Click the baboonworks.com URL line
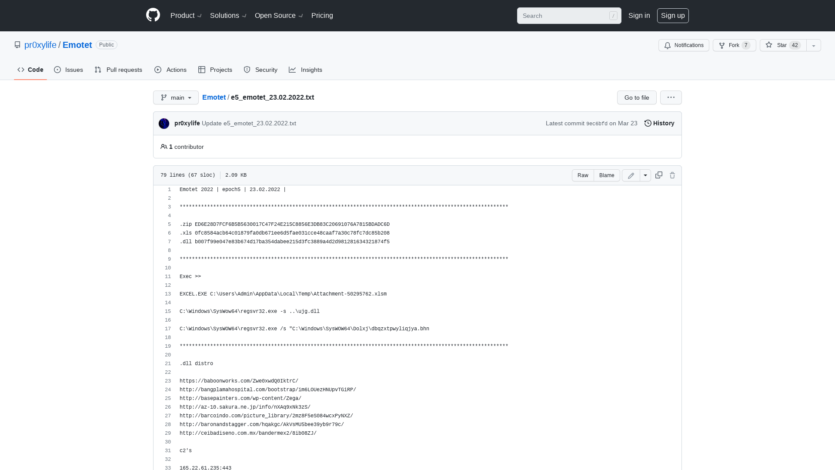The image size is (835, 470). [x=239, y=381]
